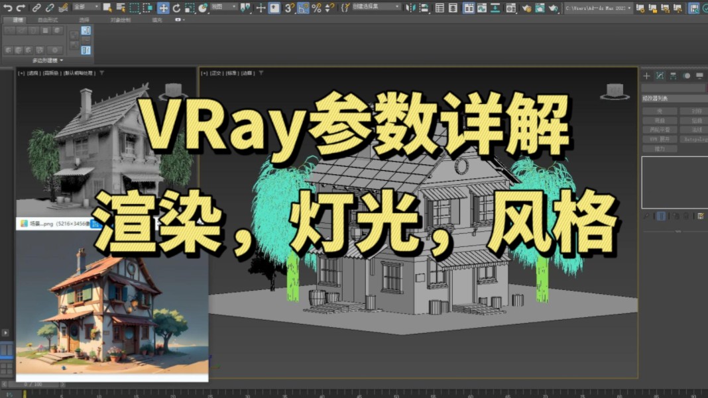Click the 涡轮平滑 modifier button
The width and height of the screenshot is (708, 398).
(660, 130)
